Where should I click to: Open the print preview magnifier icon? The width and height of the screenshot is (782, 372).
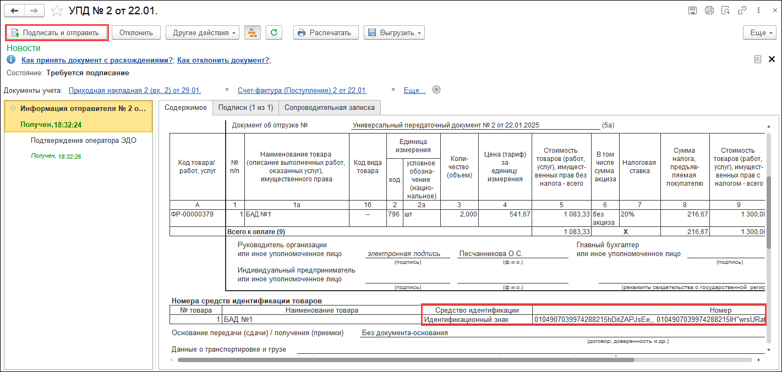point(726,10)
